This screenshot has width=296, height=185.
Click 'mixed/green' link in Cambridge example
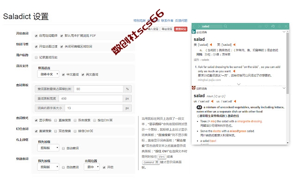[x=238, y=131]
